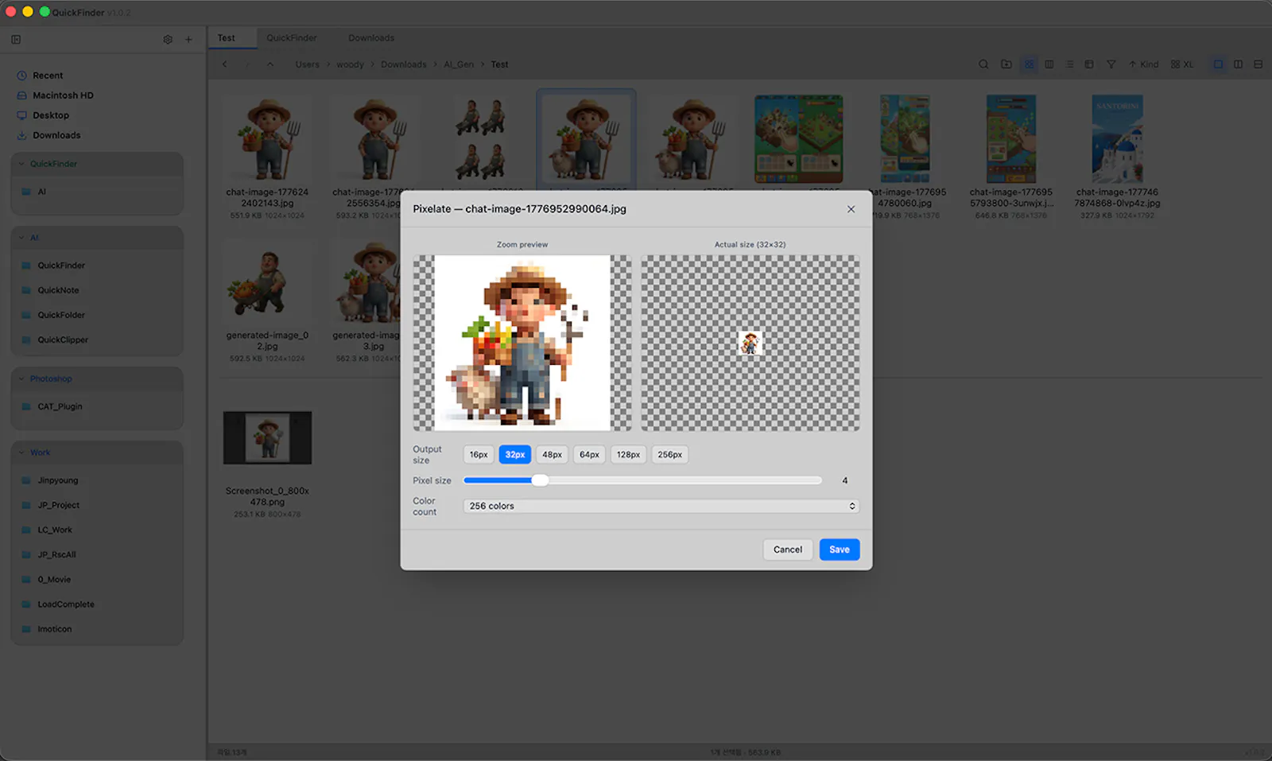Screen dimensions: 1272x761
Task: Collapse the sidebar using the panel icon
Action: point(16,39)
